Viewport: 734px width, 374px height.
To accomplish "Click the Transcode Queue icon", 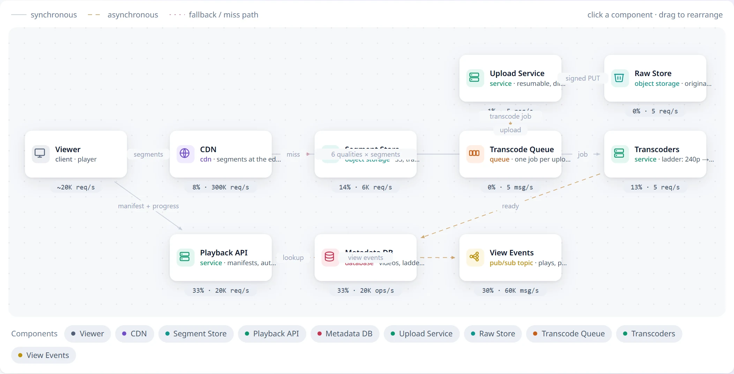I will pos(474,154).
